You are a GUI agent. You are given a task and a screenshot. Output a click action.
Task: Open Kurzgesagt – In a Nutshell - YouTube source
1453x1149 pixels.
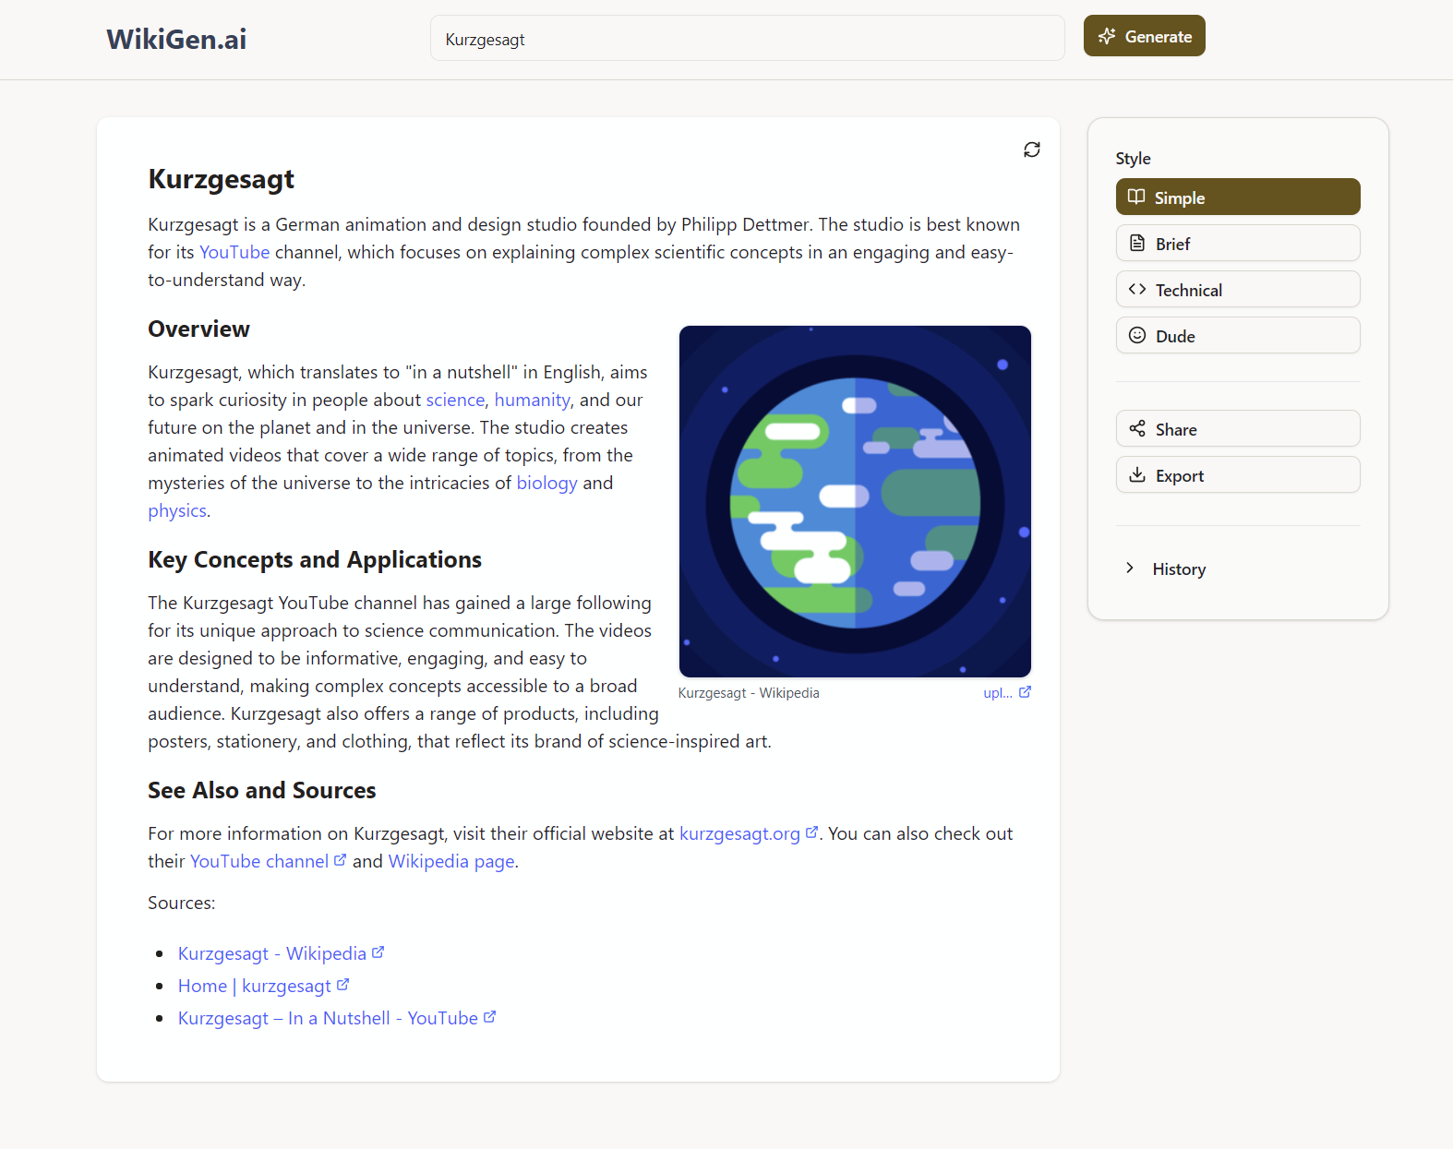pos(328,1018)
